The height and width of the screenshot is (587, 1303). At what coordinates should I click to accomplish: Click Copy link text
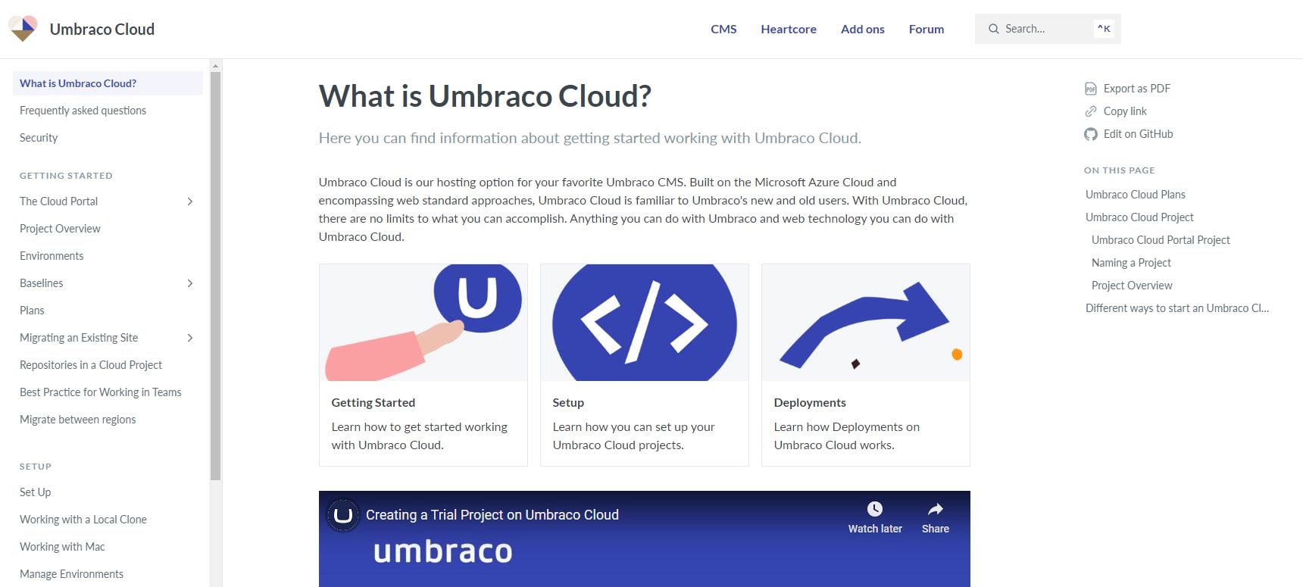1125,111
